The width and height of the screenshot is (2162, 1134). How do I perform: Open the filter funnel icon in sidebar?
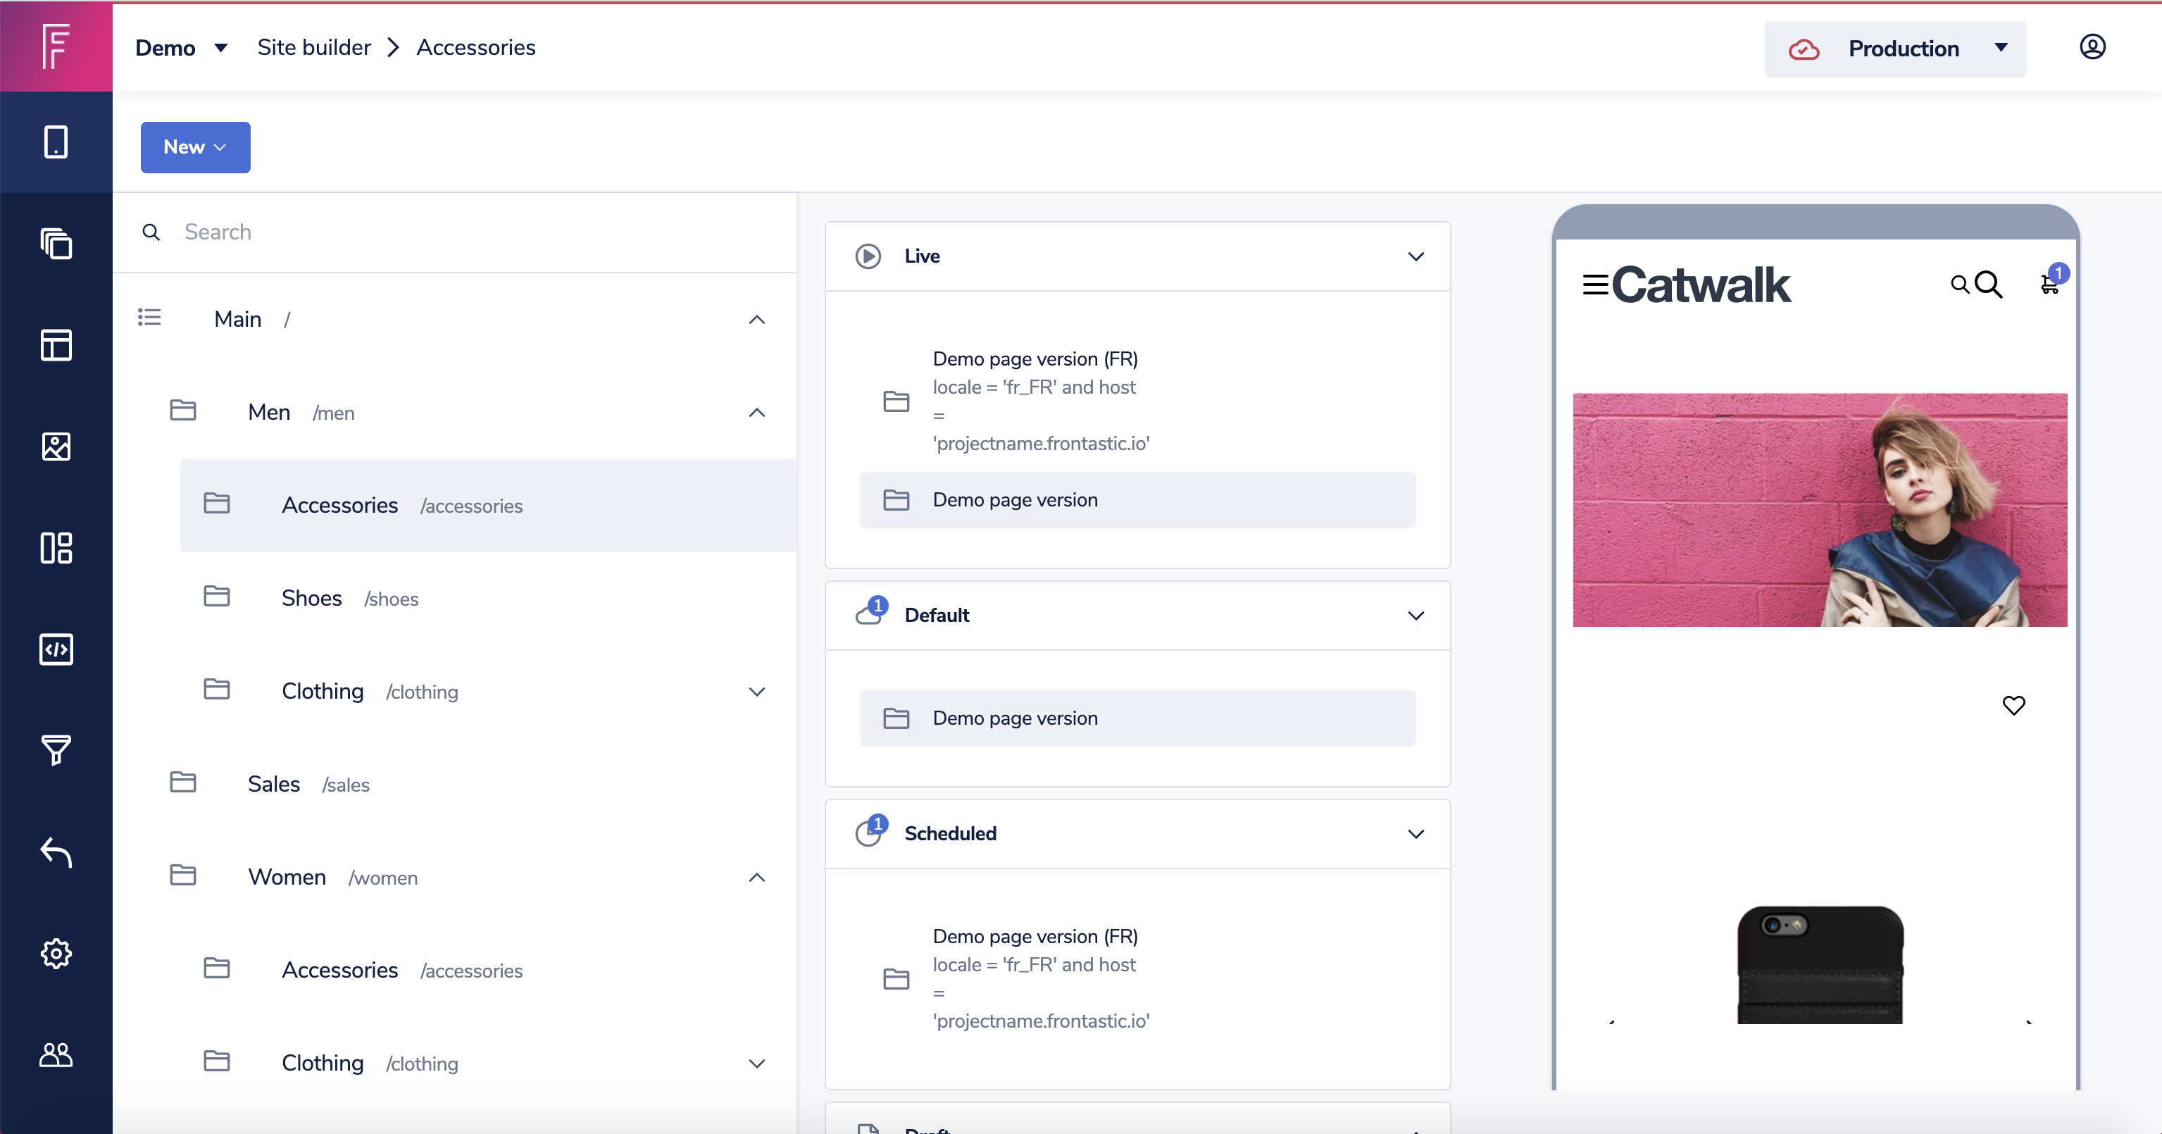56,749
